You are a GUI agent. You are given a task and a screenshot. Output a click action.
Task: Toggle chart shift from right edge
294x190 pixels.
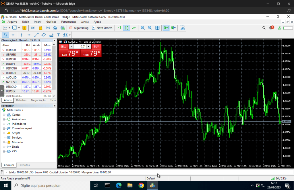tap(173, 28)
